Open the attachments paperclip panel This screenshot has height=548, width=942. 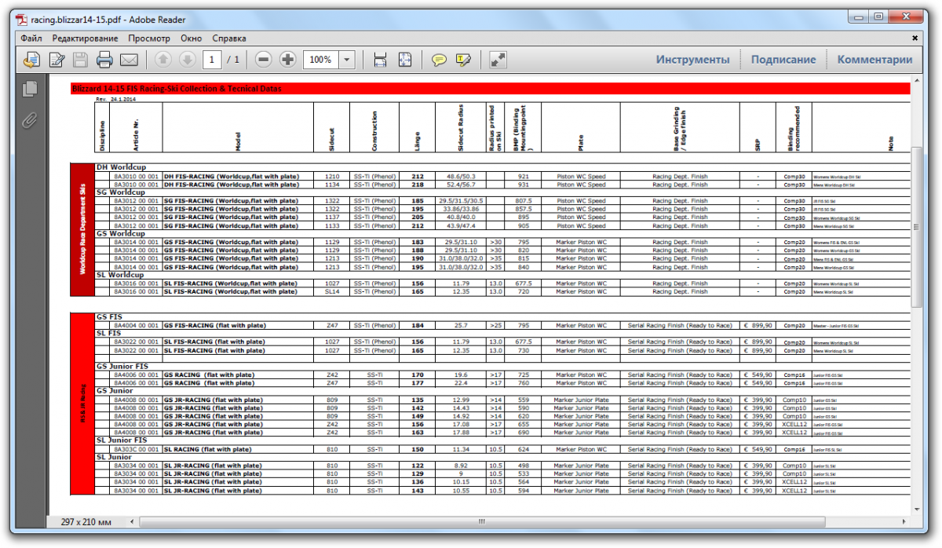tap(30, 120)
